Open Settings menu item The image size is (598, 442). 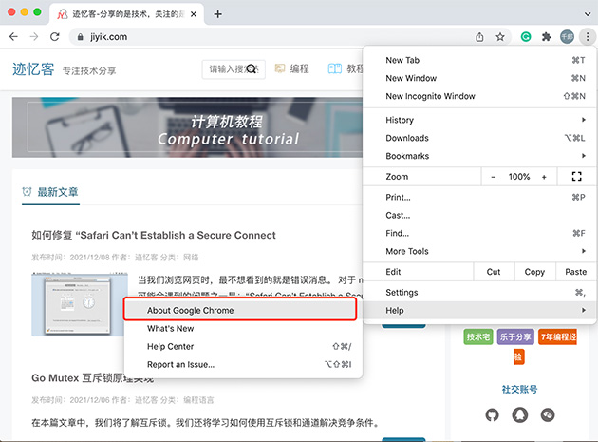pos(479,292)
